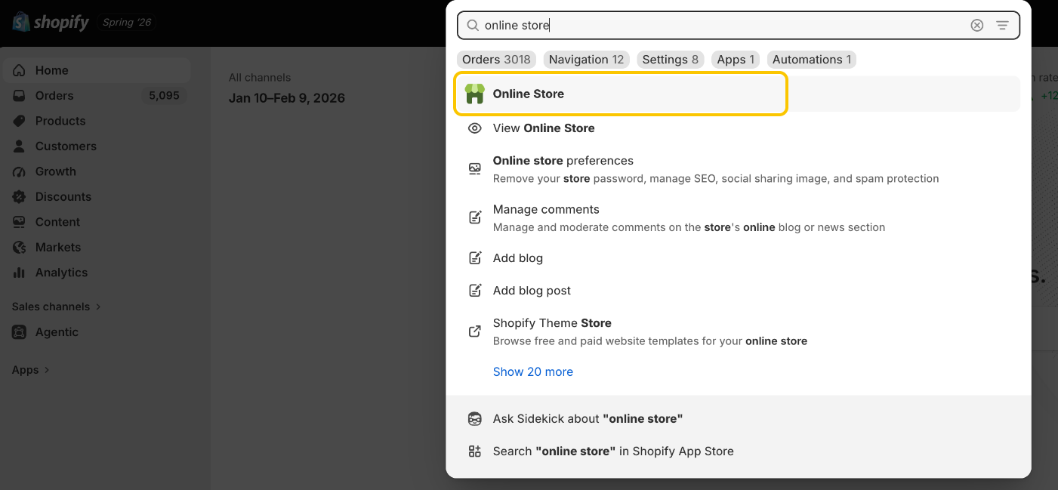Open the search filter options icon
Viewport: 1058px width, 490px height.
coord(1002,26)
